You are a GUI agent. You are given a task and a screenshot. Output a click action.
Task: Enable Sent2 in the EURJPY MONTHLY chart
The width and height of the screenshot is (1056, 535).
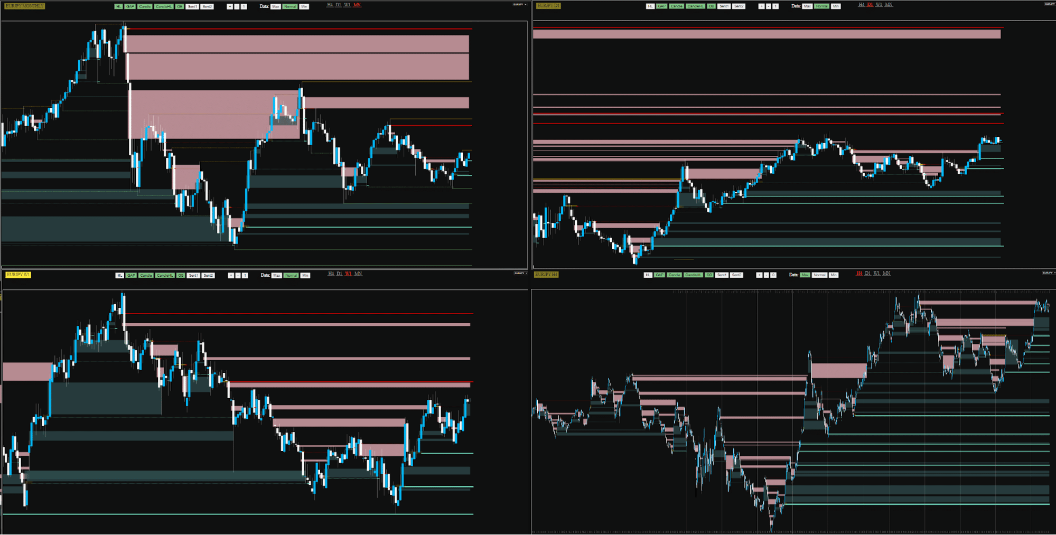click(207, 6)
